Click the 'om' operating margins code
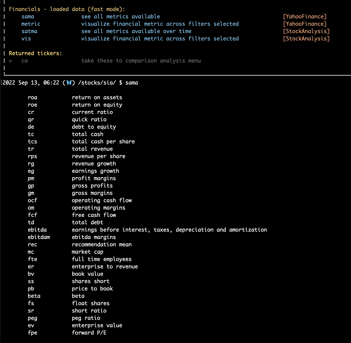 click(31, 208)
